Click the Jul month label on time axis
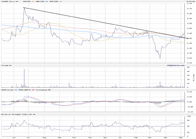196x139 pixels. click(28, 138)
